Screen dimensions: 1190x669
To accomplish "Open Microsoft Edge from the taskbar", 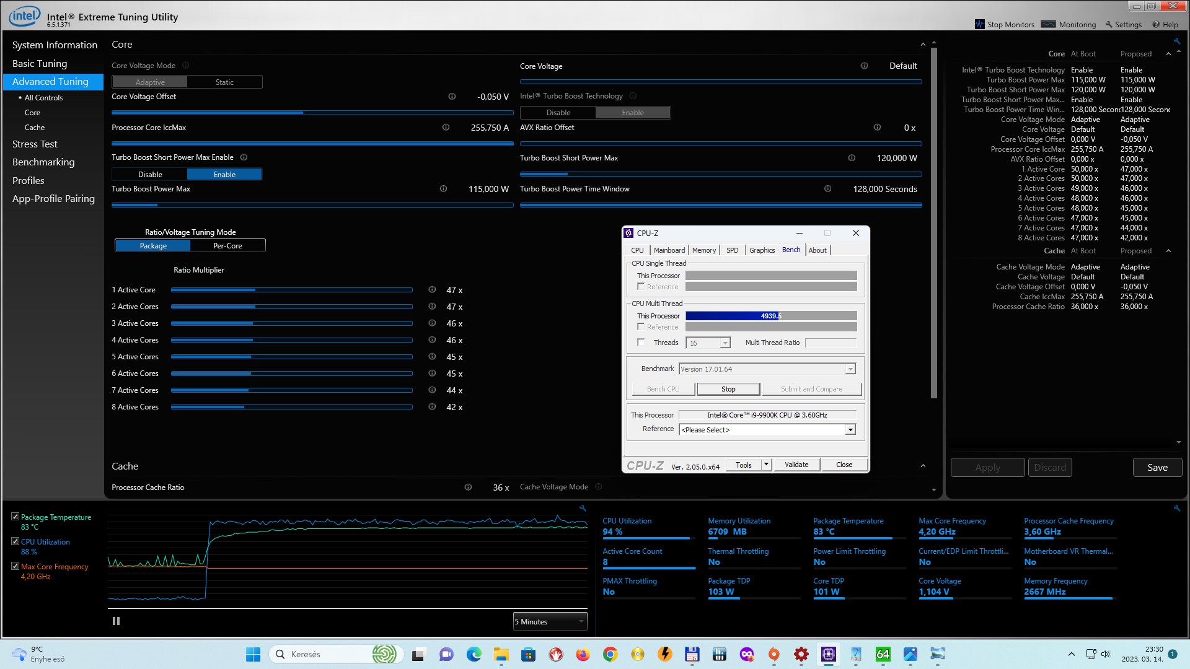I will [474, 654].
